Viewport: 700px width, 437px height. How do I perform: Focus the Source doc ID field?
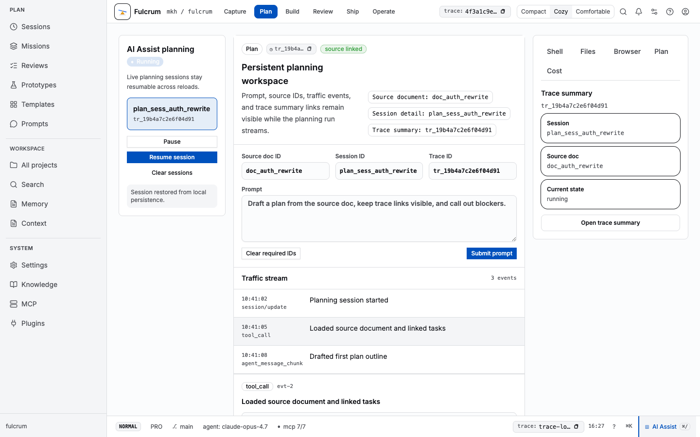point(285,171)
